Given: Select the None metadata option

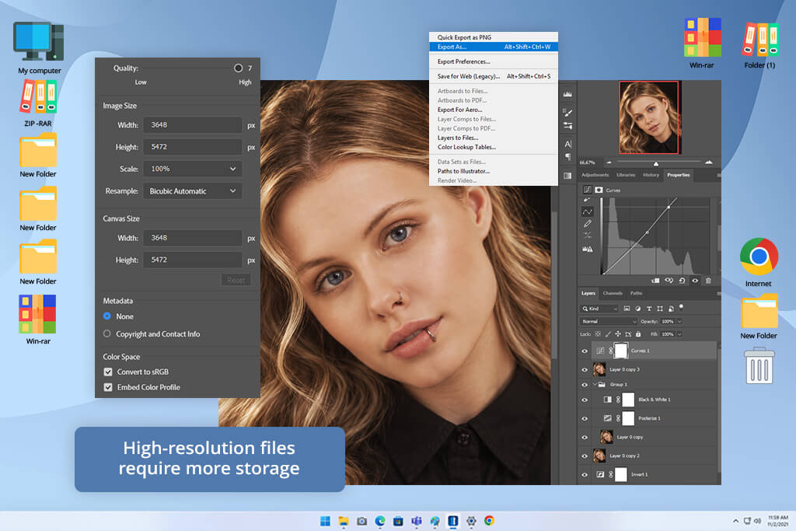Looking at the screenshot, I should (107, 316).
